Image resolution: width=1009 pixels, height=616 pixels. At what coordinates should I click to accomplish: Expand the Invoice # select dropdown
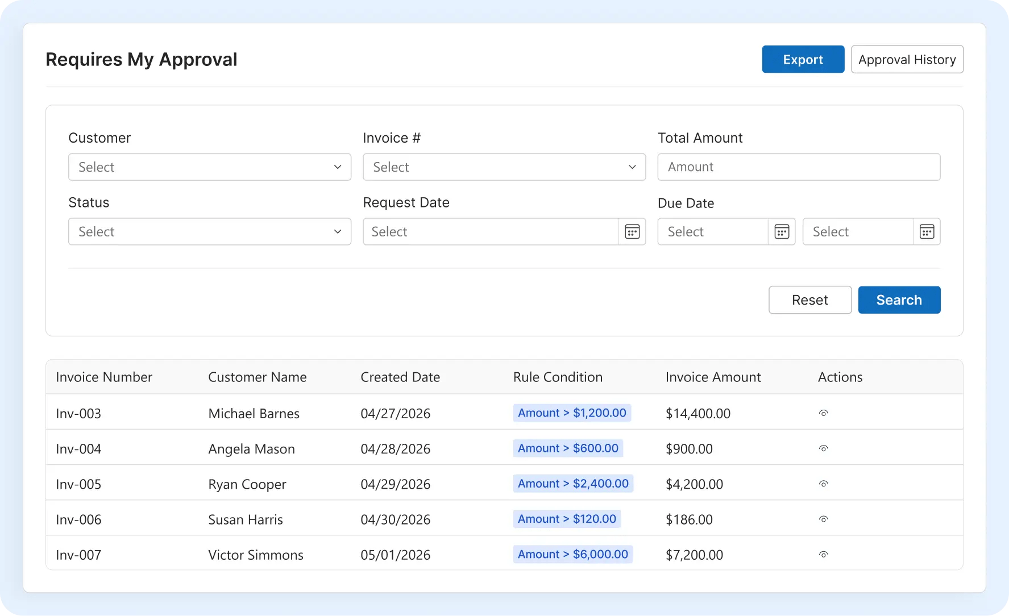click(504, 167)
